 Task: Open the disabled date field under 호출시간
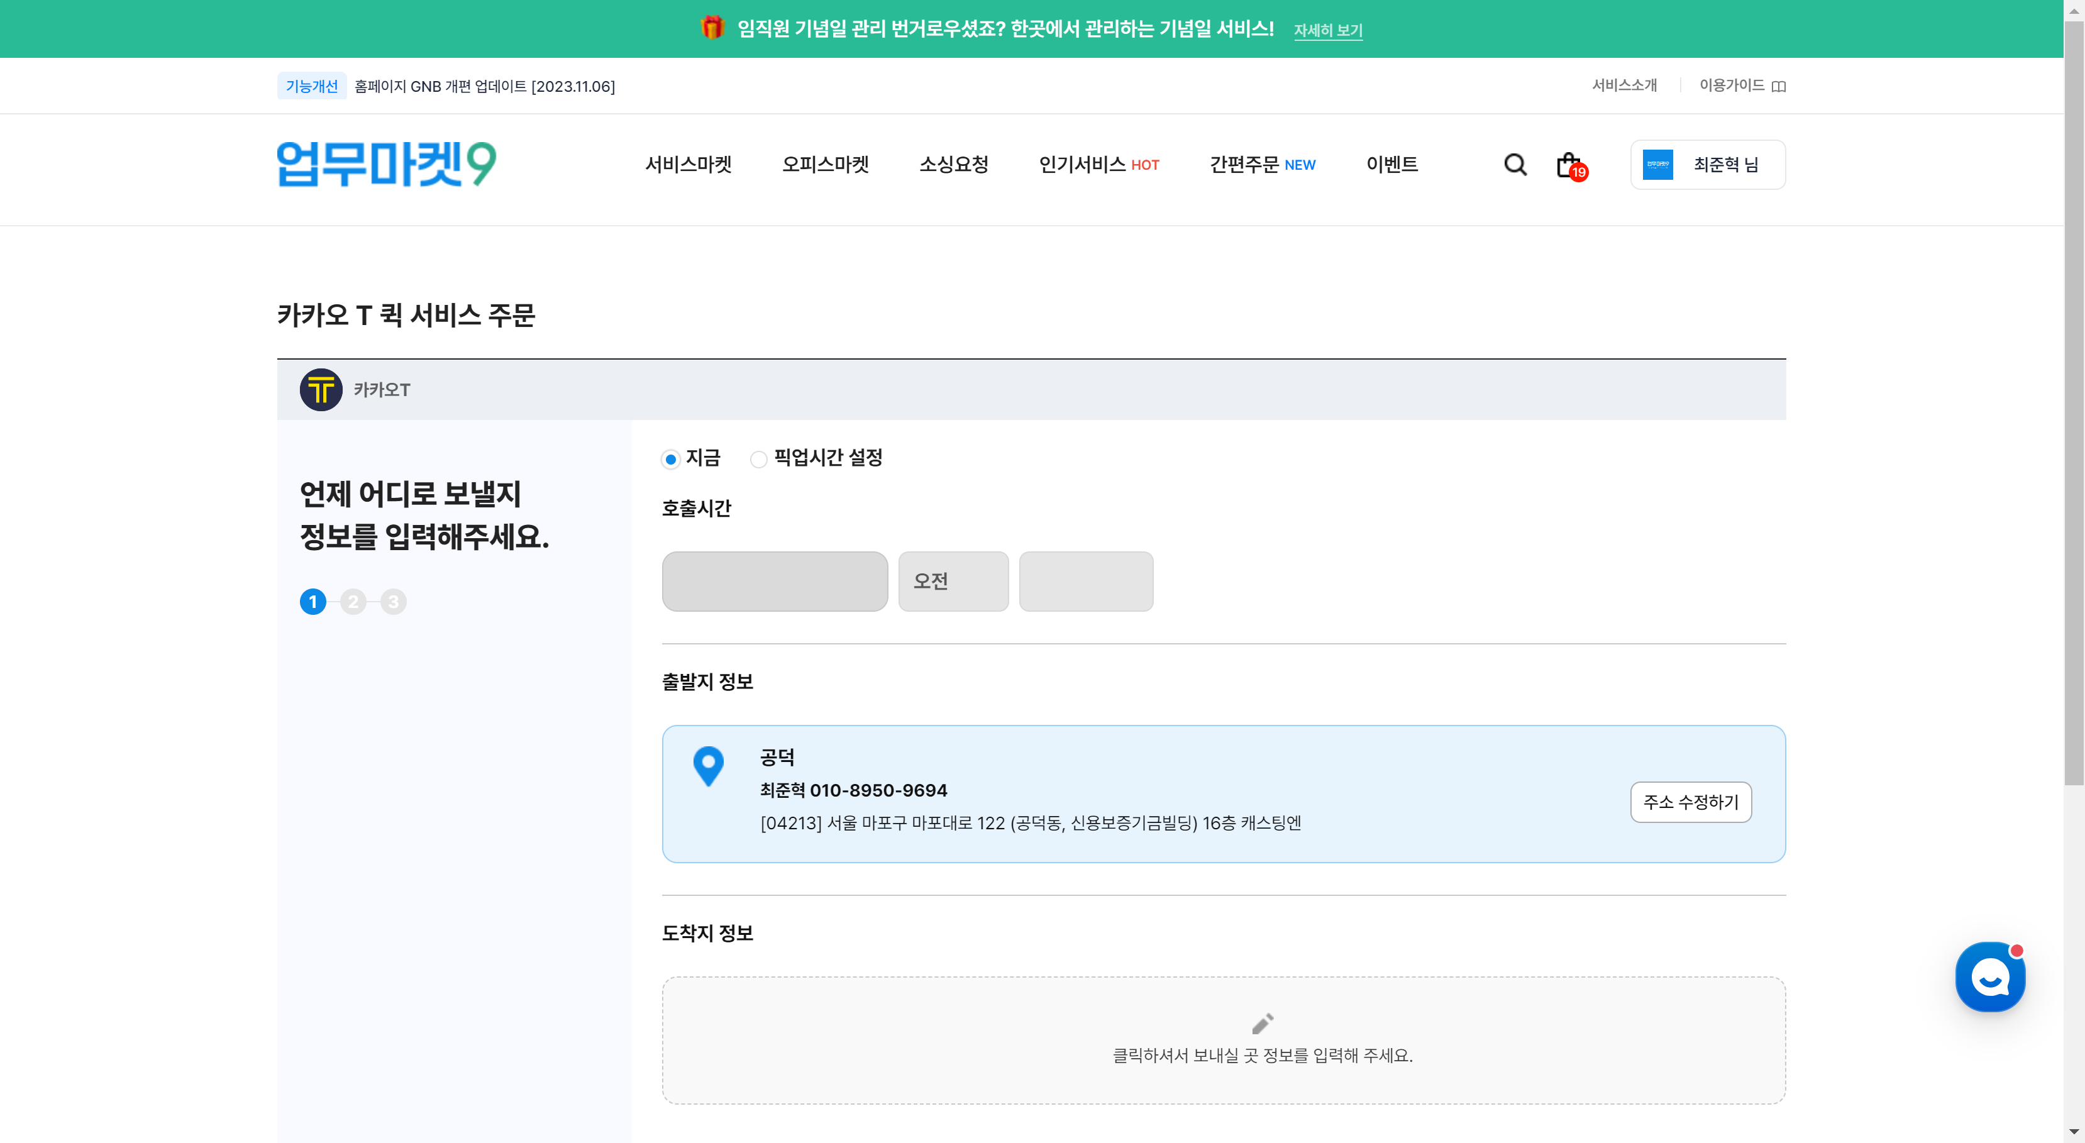[775, 581]
